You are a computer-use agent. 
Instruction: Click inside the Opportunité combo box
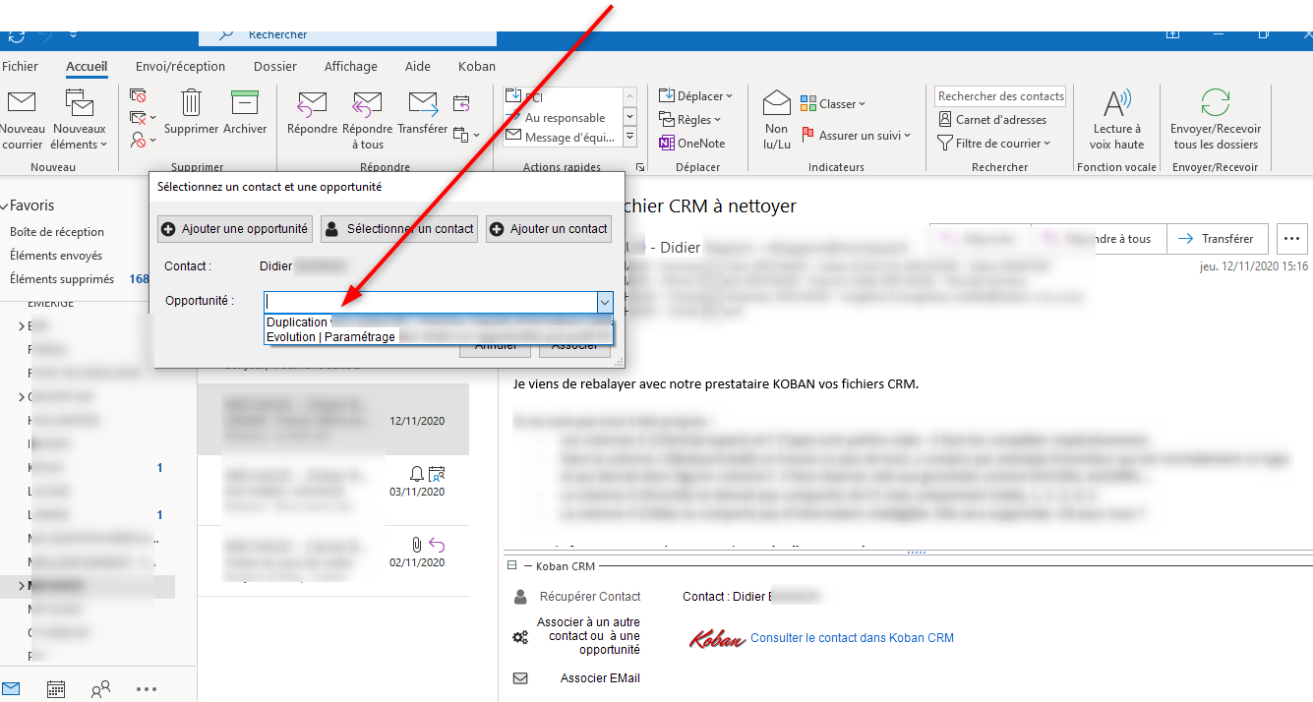coord(431,302)
